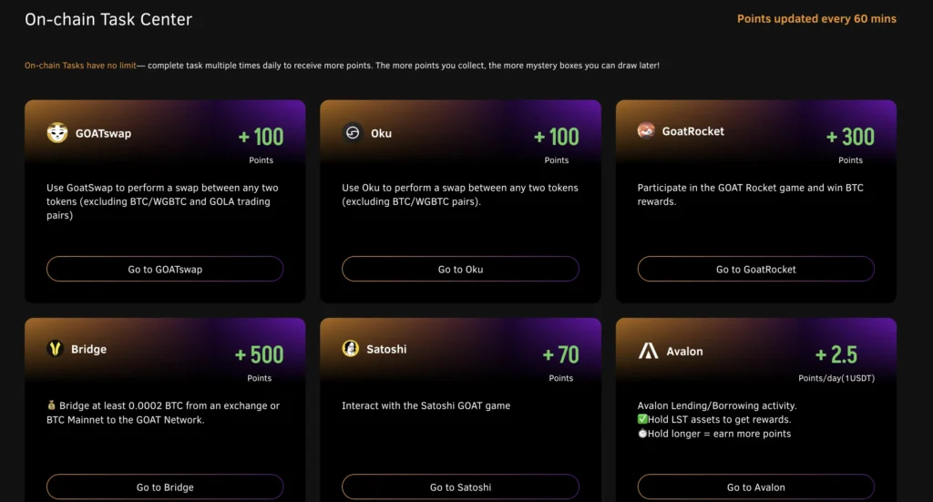Open the Go to GOATswap button
Screen dimensions: 933x502
tap(165, 269)
